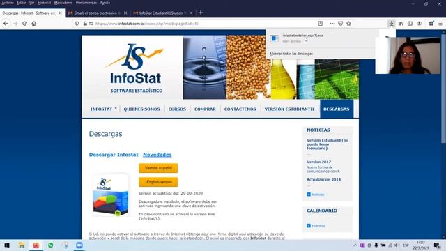Download the Versión español installer
This screenshot has height=251, width=446.
pos(158,168)
